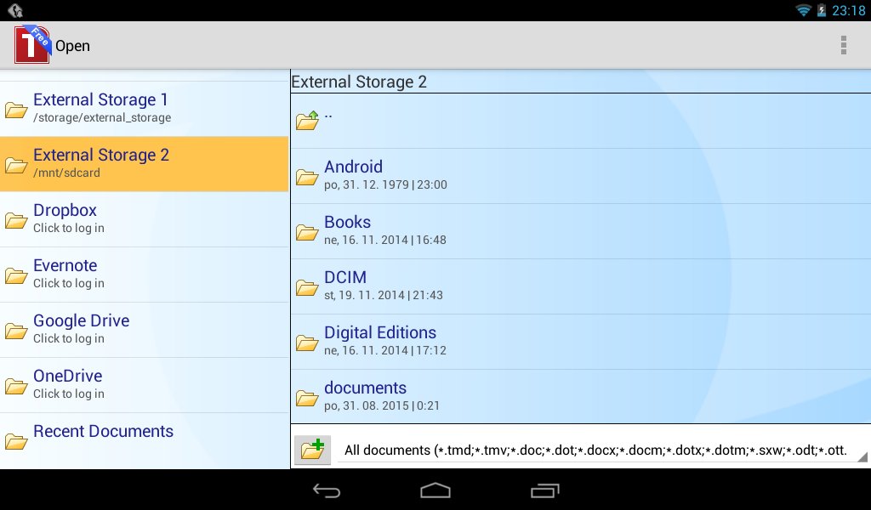Show Recent Documents list
This screenshot has height=510, width=871.
145,440
